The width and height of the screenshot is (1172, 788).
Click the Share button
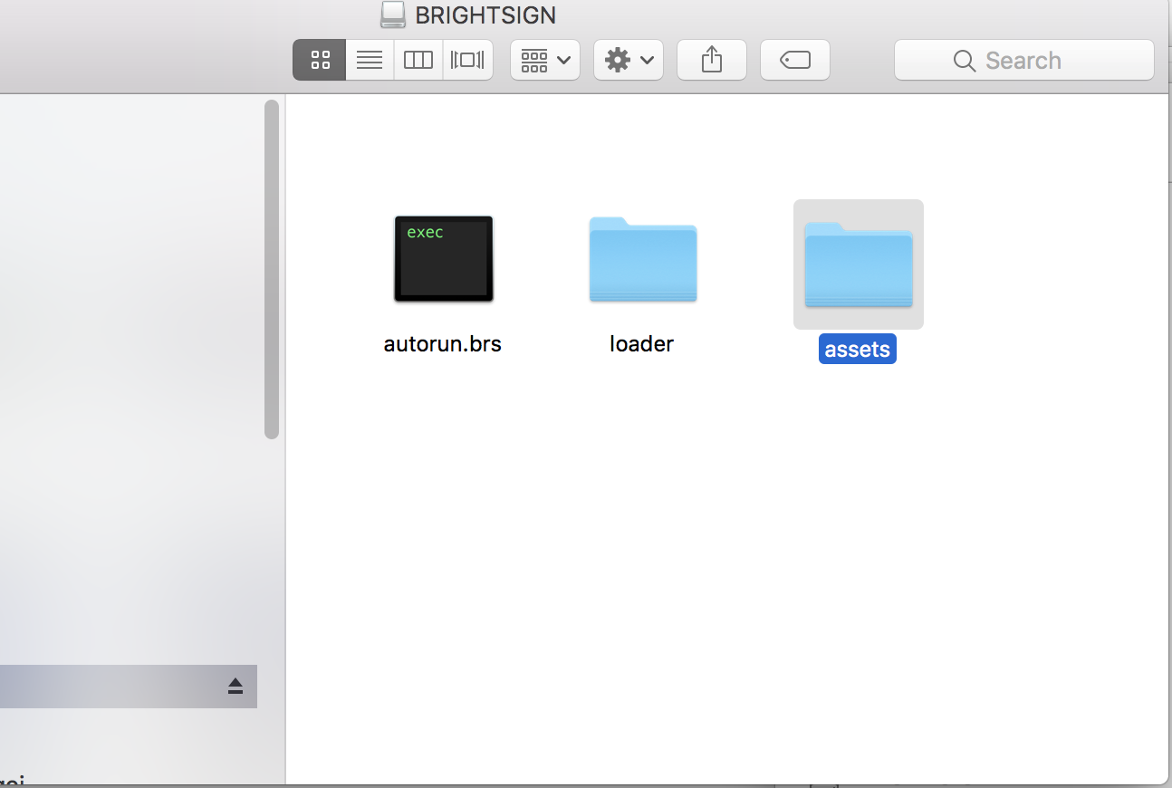(712, 61)
